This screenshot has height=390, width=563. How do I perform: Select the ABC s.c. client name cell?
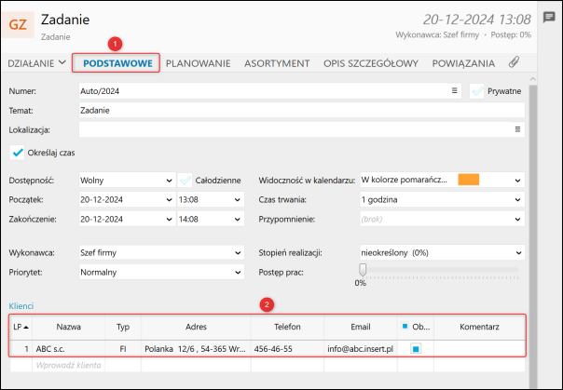(x=69, y=349)
